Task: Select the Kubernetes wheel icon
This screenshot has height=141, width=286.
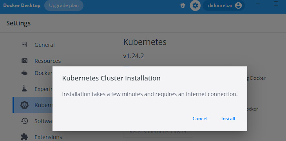Action: [x=24, y=105]
